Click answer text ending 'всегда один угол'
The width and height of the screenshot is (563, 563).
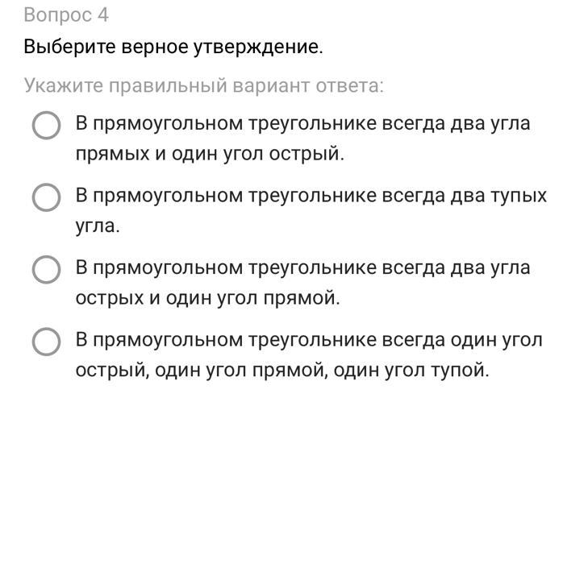pyautogui.click(x=310, y=340)
